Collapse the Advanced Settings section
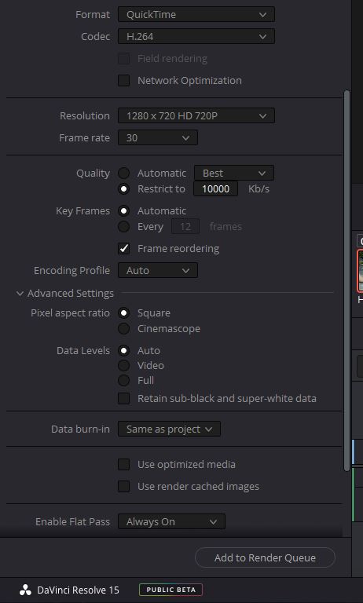363x603 pixels. click(x=20, y=294)
